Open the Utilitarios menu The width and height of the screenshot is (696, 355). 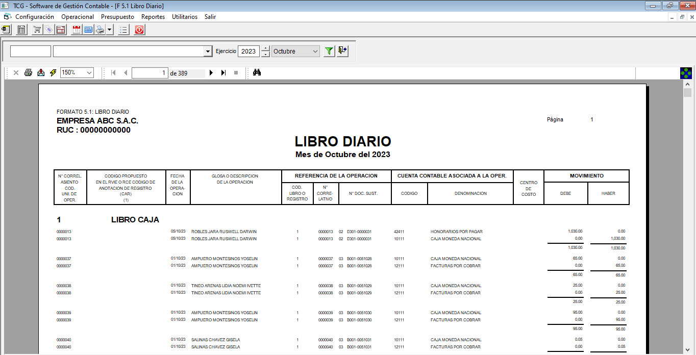pos(184,17)
